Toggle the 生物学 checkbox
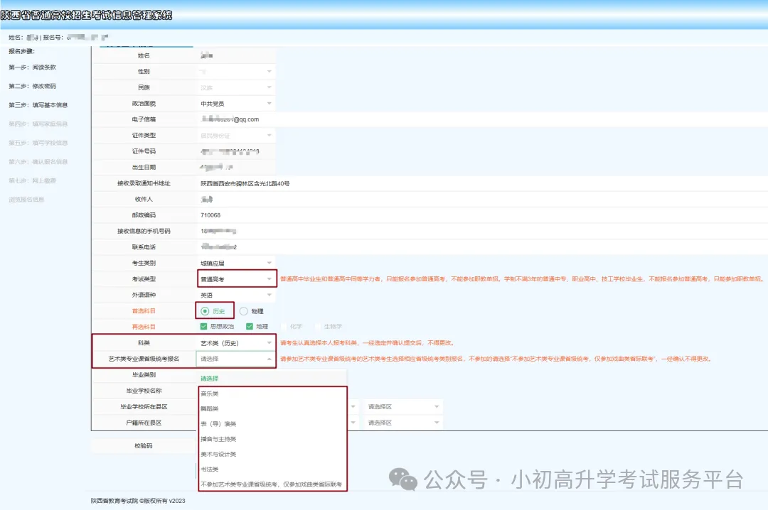The height and width of the screenshot is (510, 768). point(317,327)
